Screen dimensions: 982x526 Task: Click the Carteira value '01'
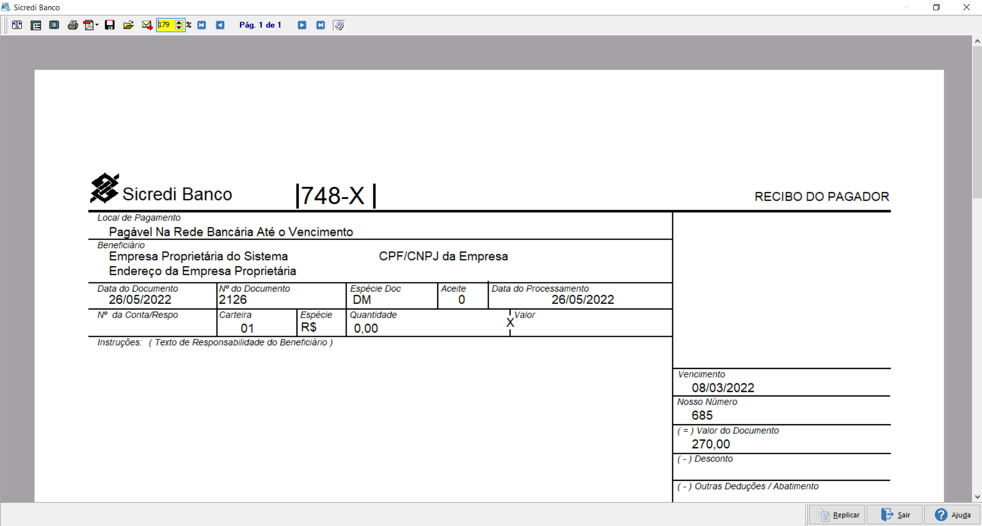[x=247, y=328]
